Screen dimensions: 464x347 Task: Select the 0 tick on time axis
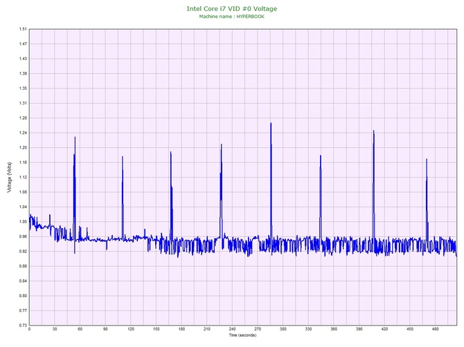click(x=29, y=329)
